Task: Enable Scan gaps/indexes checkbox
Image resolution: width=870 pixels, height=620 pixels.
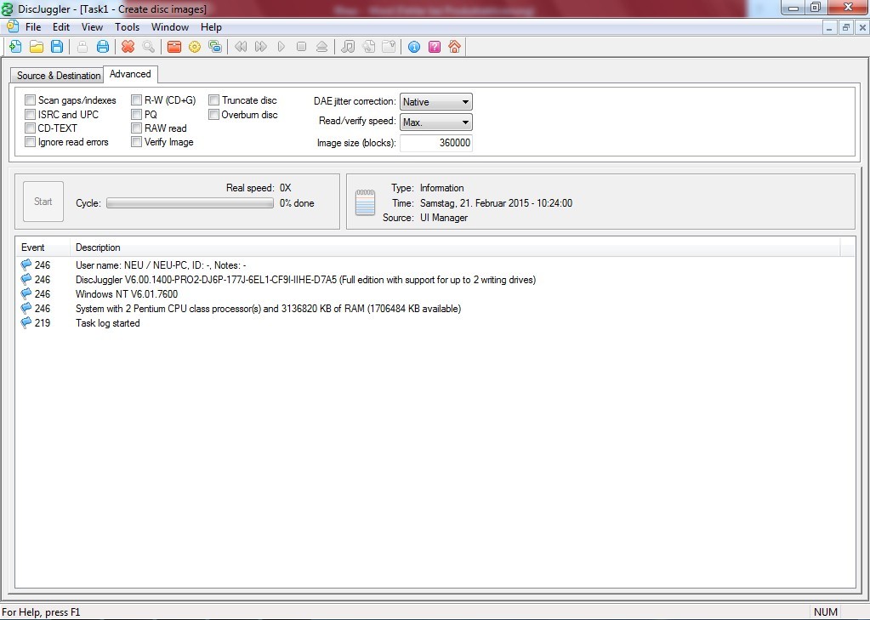Action: (x=30, y=100)
